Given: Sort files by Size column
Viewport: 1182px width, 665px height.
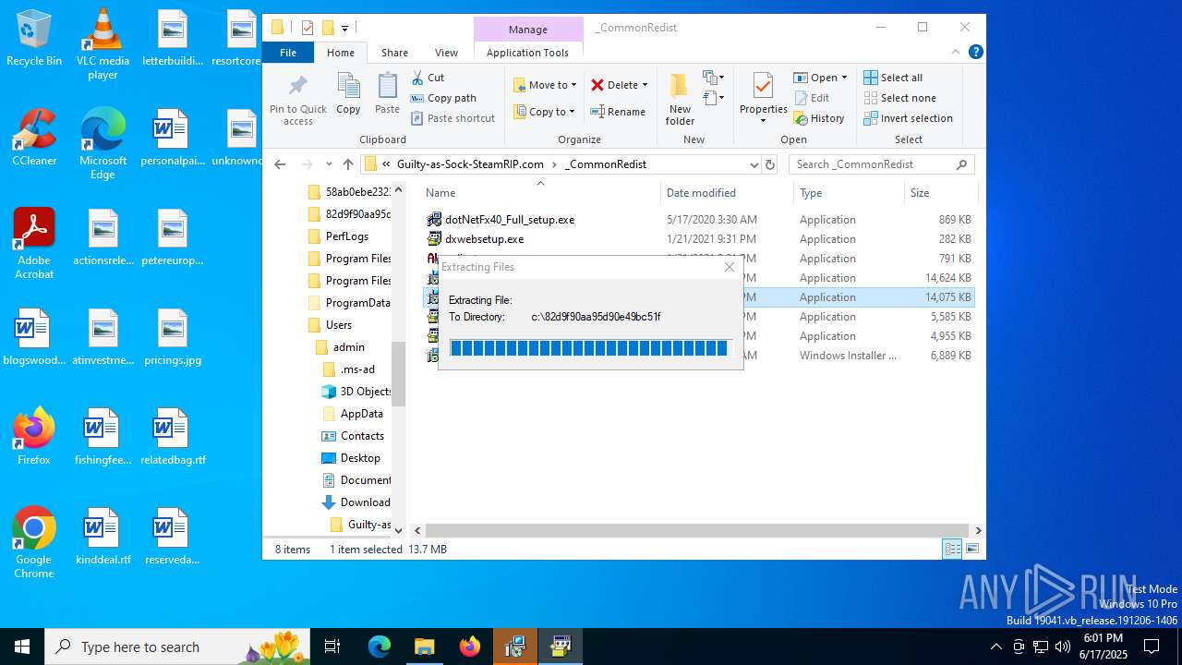Looking at the screenshot, I should click(x=940, y=193).
